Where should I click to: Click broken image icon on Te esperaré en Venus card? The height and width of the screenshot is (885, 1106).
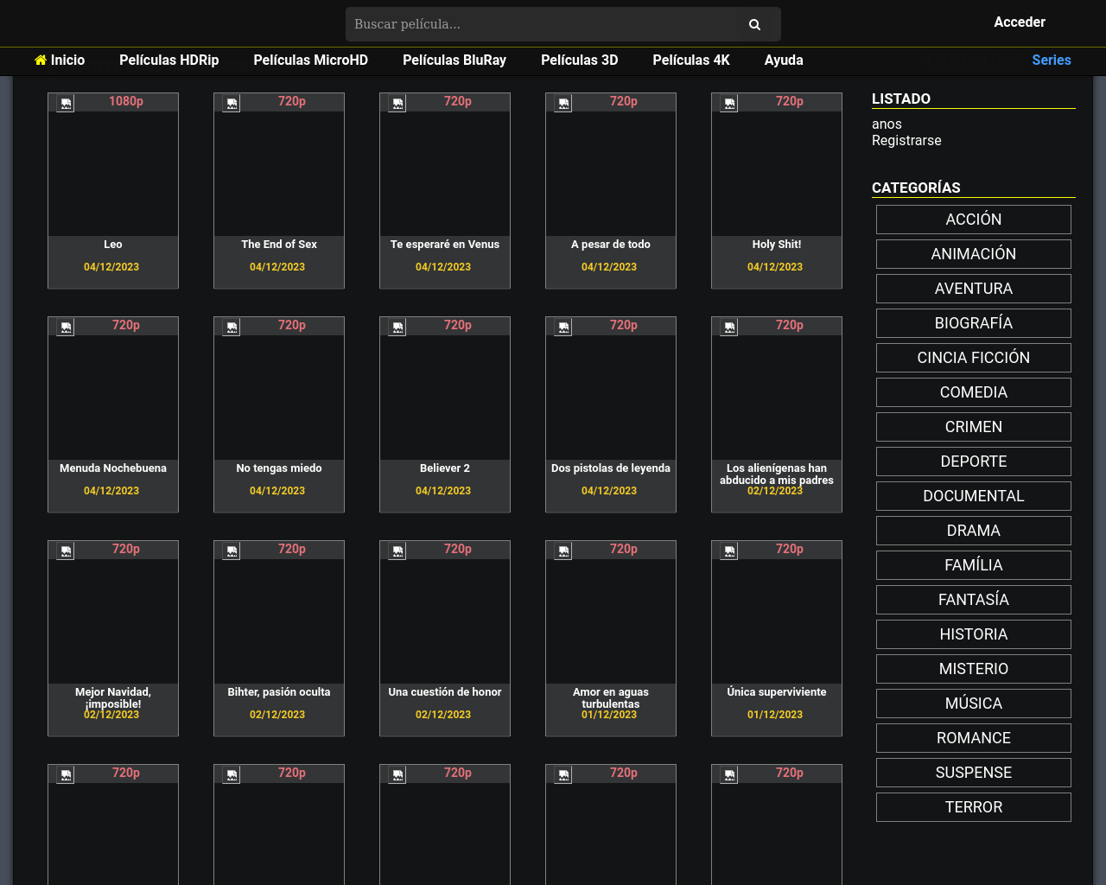coord(397,103)
